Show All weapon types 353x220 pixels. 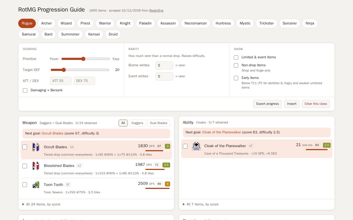coord(123,123)
